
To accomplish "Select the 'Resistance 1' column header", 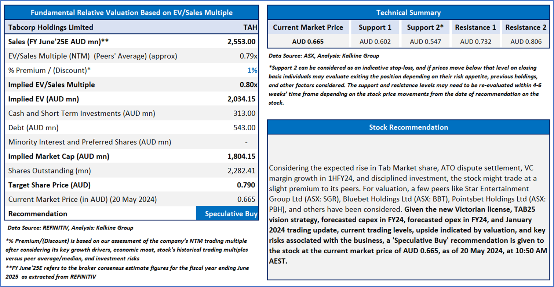I will point(475,27).
